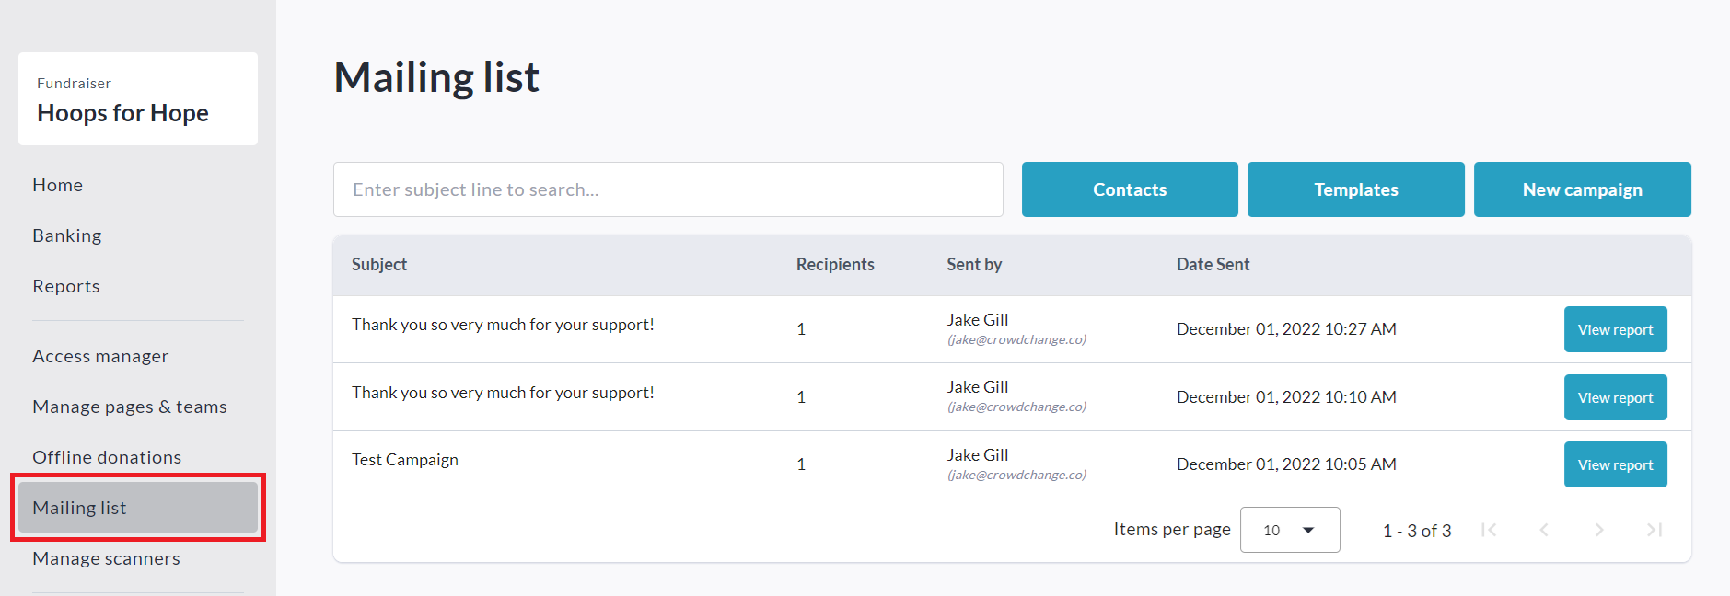Click the Hoops for Hope fundraiser card

click(x=138, y=99)
